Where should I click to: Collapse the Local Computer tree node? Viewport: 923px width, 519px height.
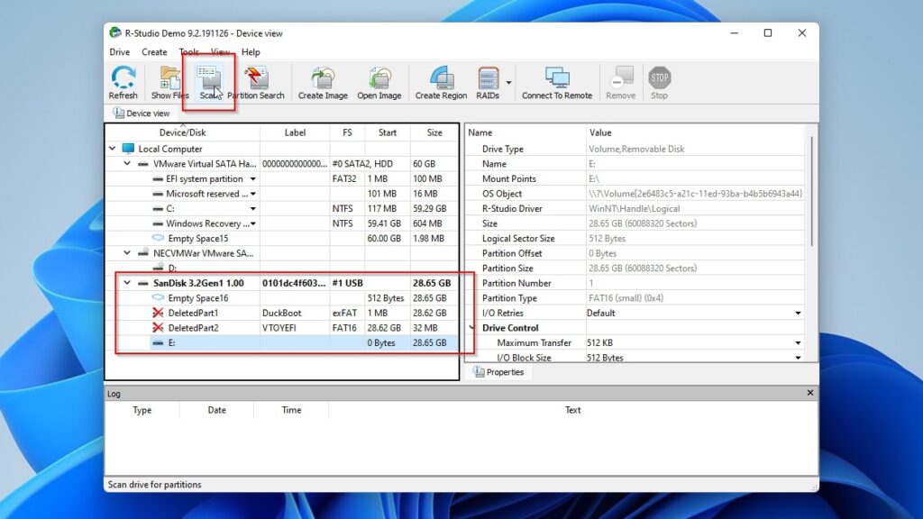113,149
